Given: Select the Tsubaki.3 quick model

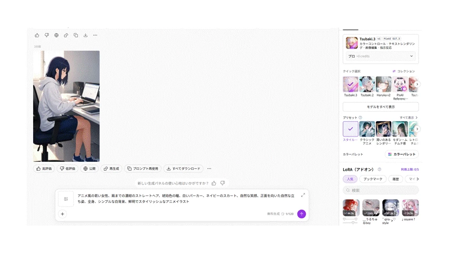Looking at the screenshot, I should tap(351, 86).
